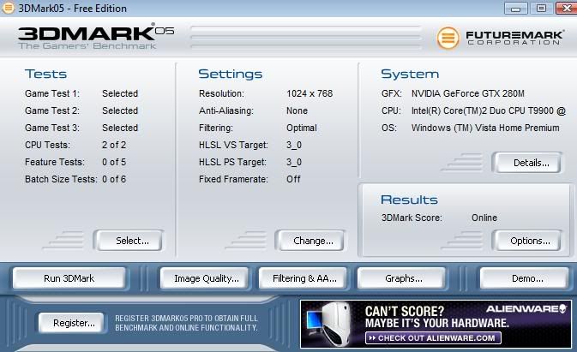Open the Filtering & AA... tool
Image resolution: width=577 pixels, height=352 pixels.
[304, 278]
